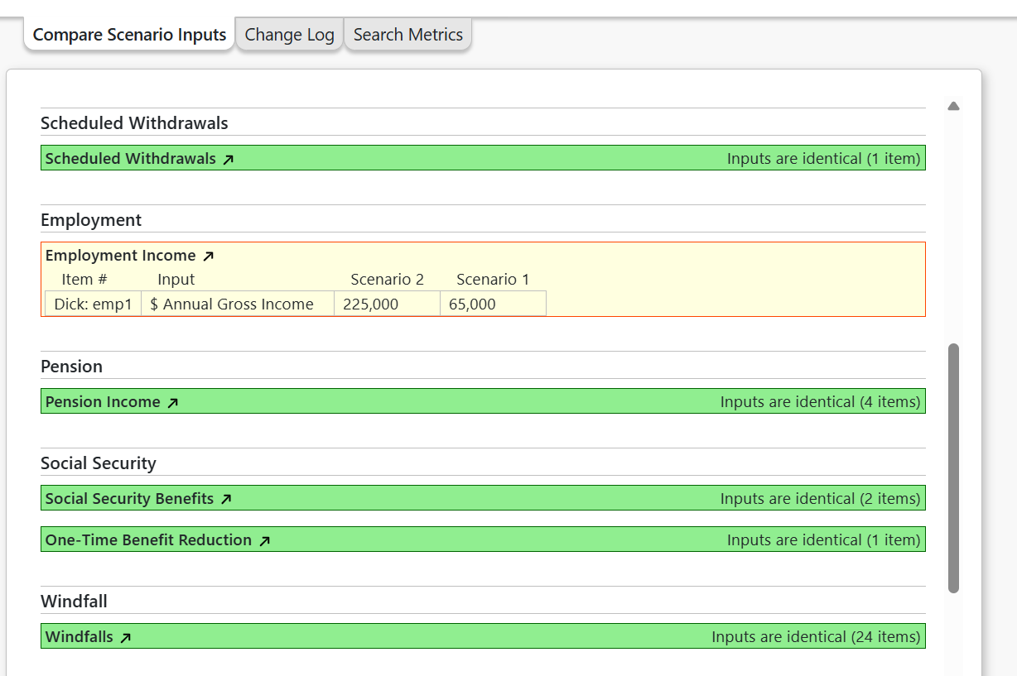This screenshot has height=676, width=1017.
Task: Open the Search Metrics tab
Action: [407, 35]
